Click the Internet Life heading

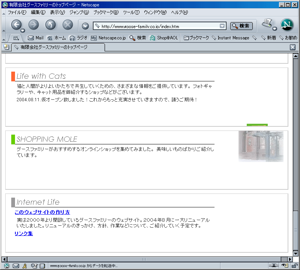tap(38, 202)
